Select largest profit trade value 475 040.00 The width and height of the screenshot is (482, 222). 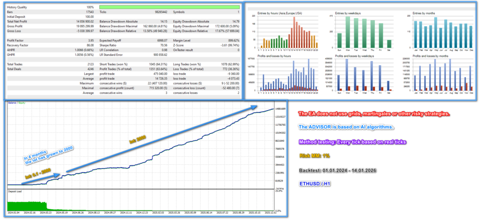pyautogui.click(x=160, y=74)
